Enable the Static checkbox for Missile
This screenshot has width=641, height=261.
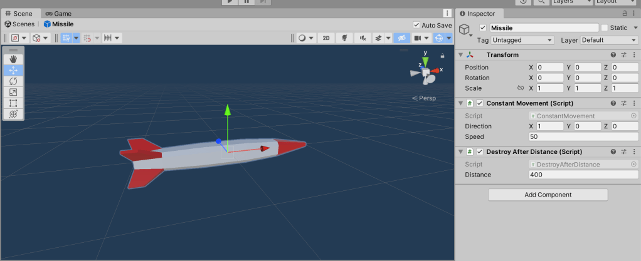tap(605, 28)
